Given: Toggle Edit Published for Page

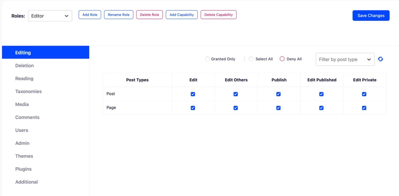Looking at the screenshot, I should [321, 108].
